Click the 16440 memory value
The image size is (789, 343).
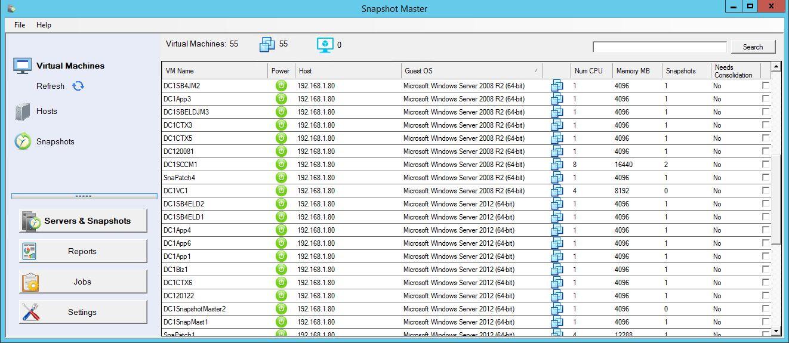623,165
